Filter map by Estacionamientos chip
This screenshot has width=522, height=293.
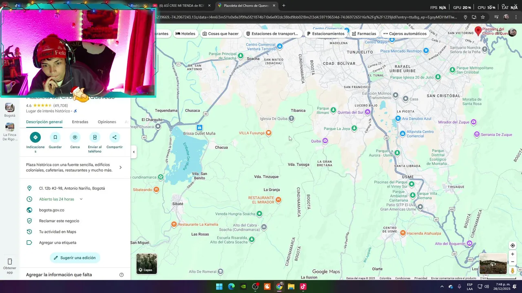(325, 34)
